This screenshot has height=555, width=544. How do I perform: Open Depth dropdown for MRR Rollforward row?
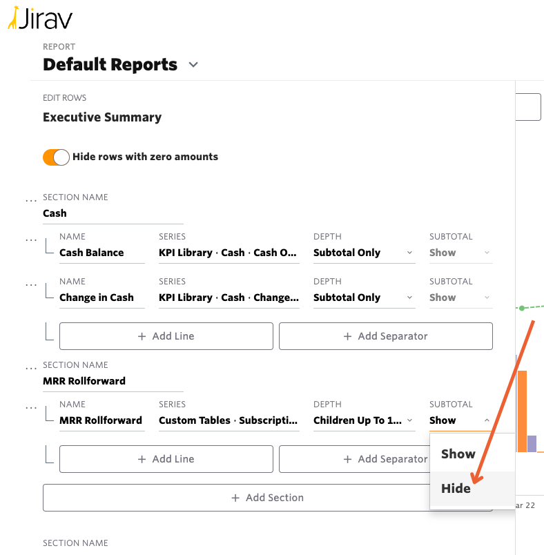pyautogui.click(x=363, y=420)
